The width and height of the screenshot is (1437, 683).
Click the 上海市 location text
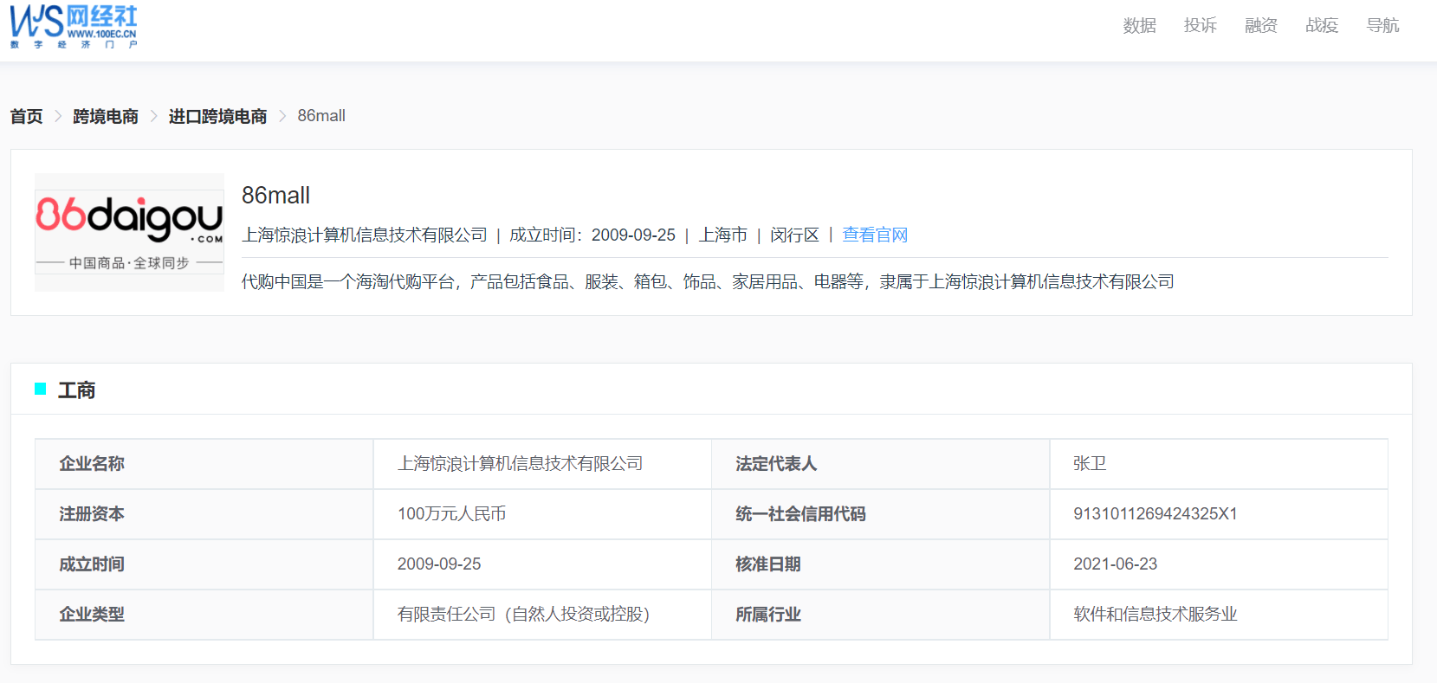[x=723, y=235]
